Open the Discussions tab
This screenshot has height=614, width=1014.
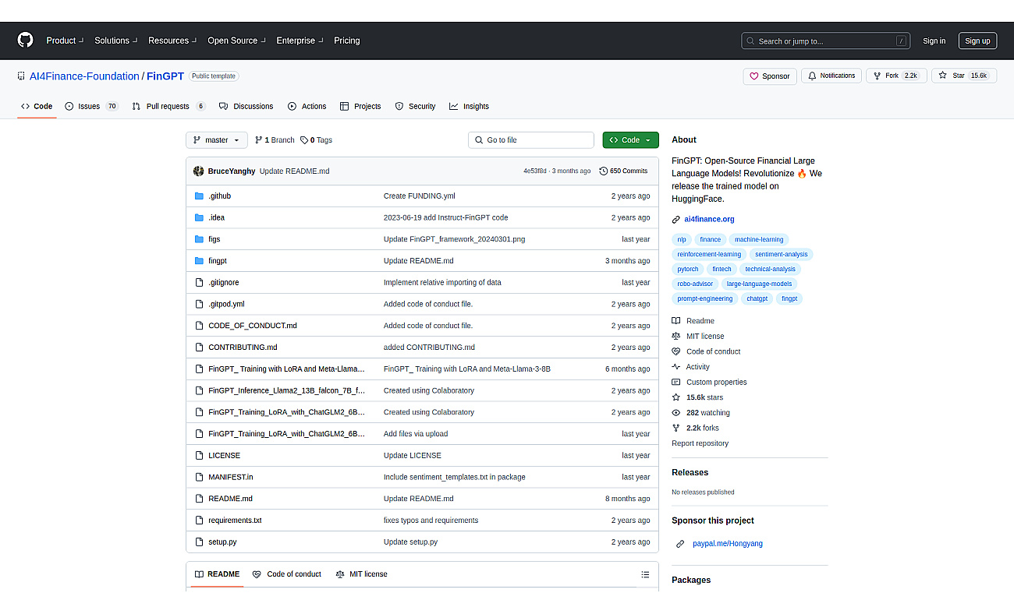tap(246, 106)
